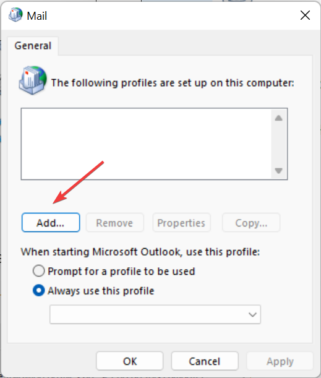Click the Cancel button
The width and height of the screenshot is (321, 378).
[x=205, y=361]
